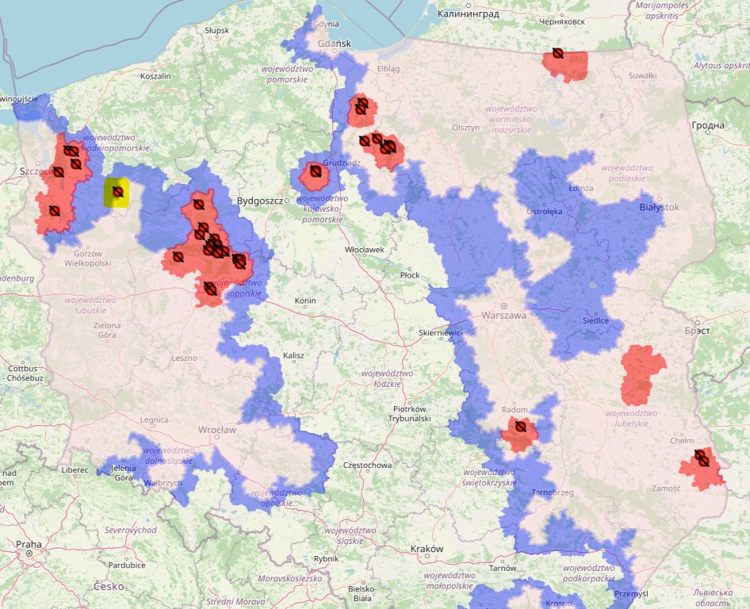
Task: Click the markerless red zone in lubelskie
Action: [641, 374]
